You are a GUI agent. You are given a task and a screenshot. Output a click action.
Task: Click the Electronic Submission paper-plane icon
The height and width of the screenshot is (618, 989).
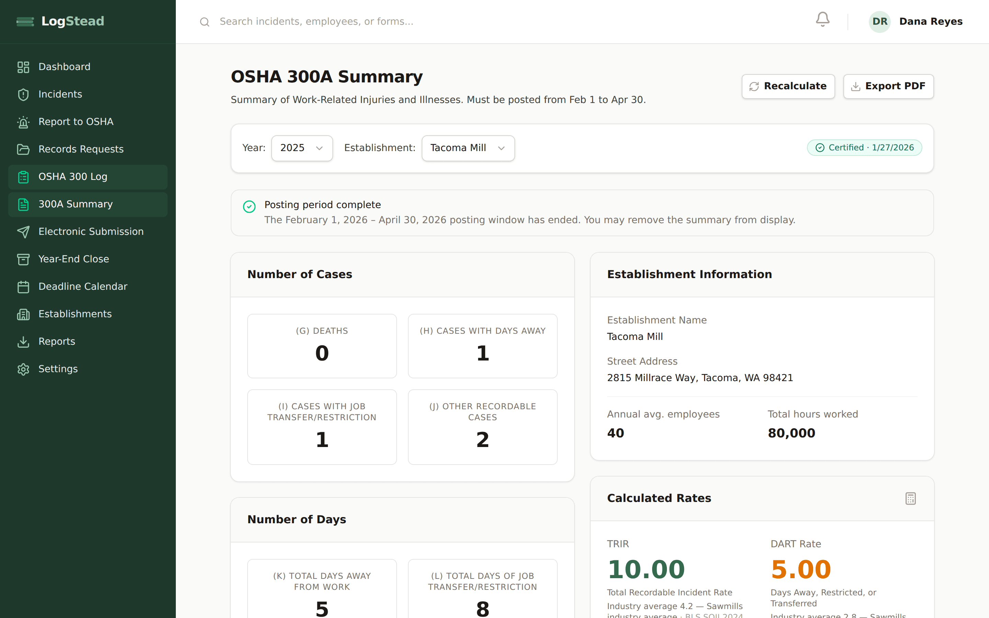(23, 232)
